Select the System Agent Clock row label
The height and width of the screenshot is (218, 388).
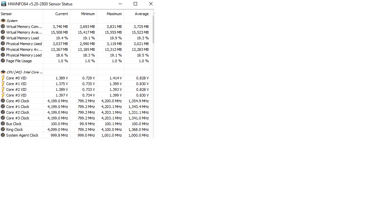click(x=22, y=135)
